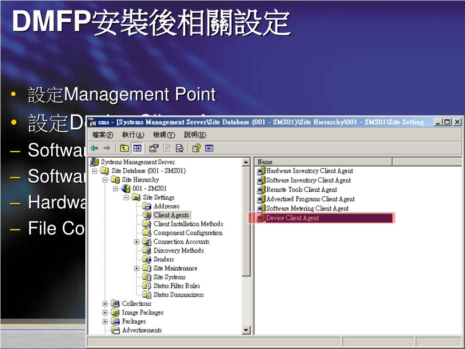Toggle the Show/Hide console tree icon
The image size is (465, 349).
coord(137,148)
